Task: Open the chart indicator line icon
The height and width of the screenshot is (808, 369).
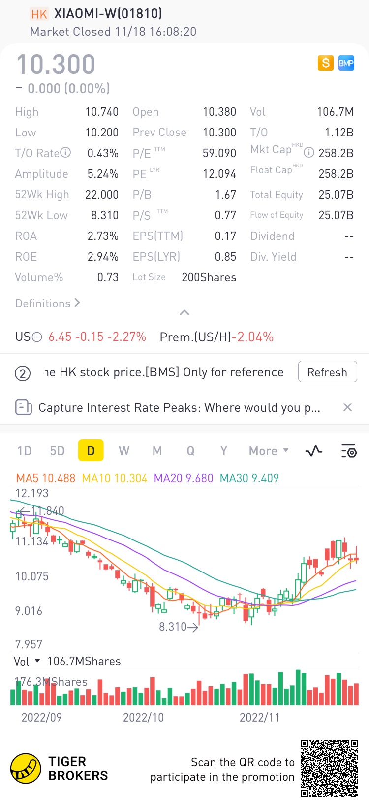Action: click(314, 451)
